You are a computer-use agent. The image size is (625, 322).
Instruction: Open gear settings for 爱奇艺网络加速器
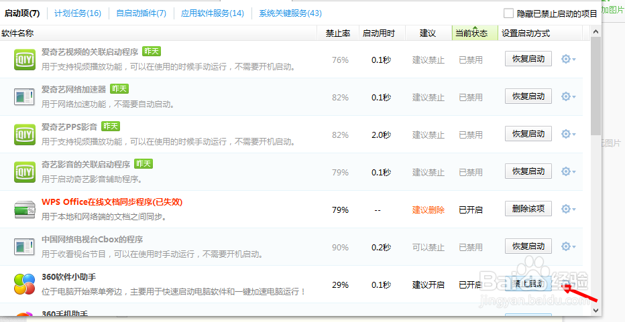click(569, 96)
